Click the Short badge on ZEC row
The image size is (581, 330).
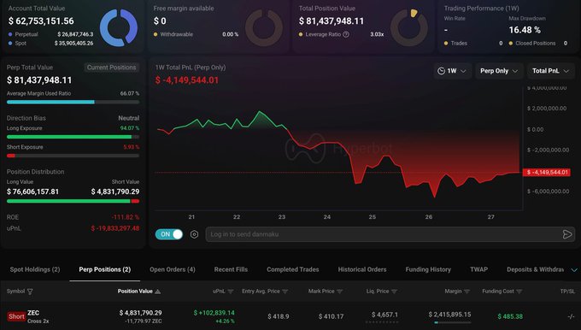click(16, 316)
